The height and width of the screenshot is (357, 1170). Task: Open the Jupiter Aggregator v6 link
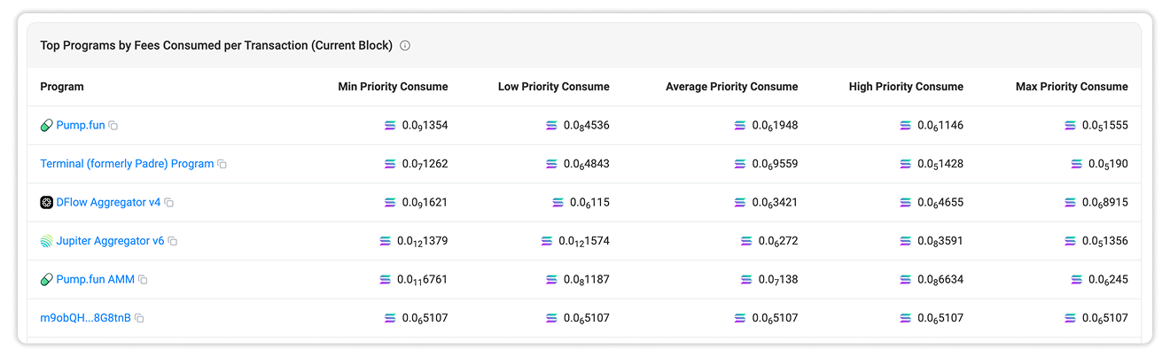110,241
